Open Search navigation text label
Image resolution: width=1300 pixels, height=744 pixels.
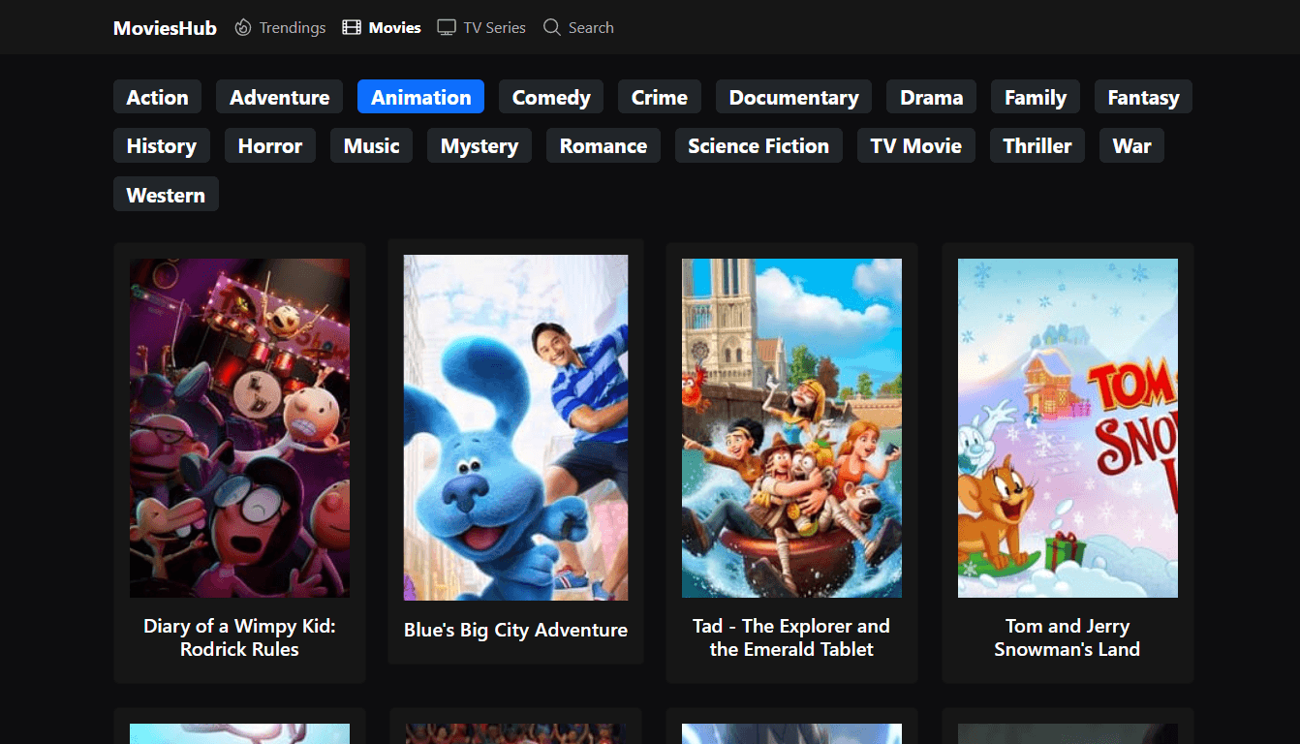[x=591, y=27]
